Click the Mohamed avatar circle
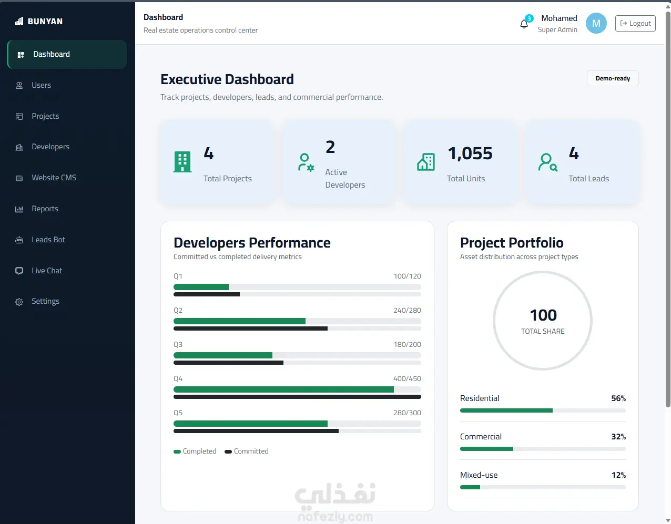Viewport: 671px width, 524px height. [x=596, y=23]
